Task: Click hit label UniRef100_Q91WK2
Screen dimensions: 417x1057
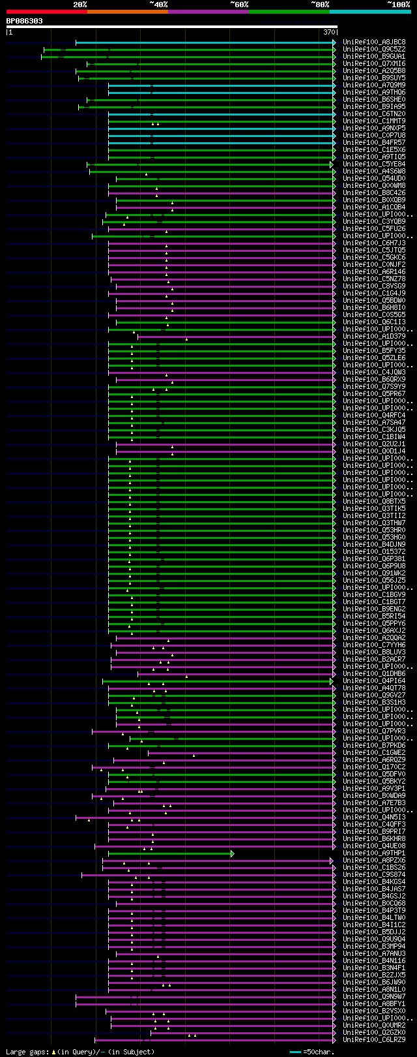Action: [374, 574]
